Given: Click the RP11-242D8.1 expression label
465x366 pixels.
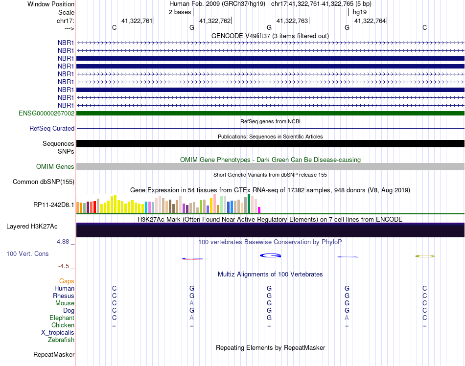Looking at the screenshot, I should point(54,205).
